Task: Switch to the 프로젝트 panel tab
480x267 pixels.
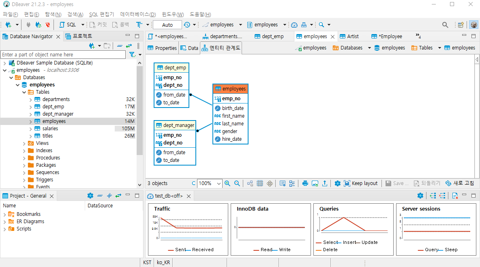Action: pos(79,36)
